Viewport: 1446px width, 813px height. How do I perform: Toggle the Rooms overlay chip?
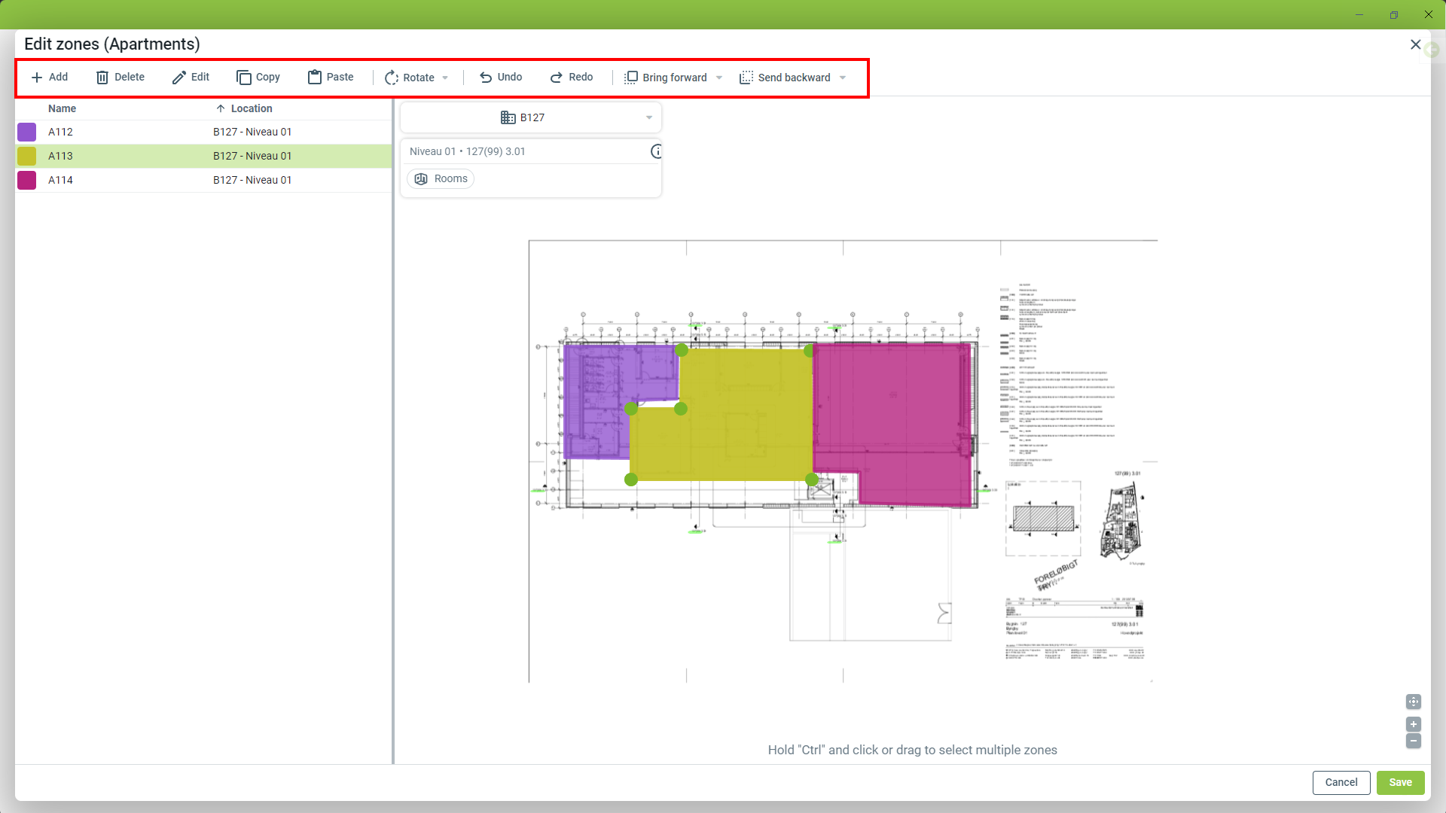441,179
